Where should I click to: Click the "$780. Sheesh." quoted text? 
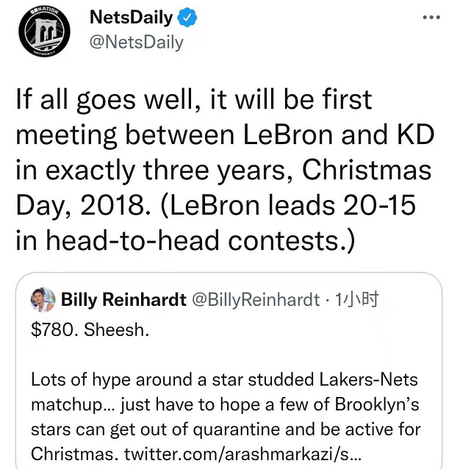point(90,330)
